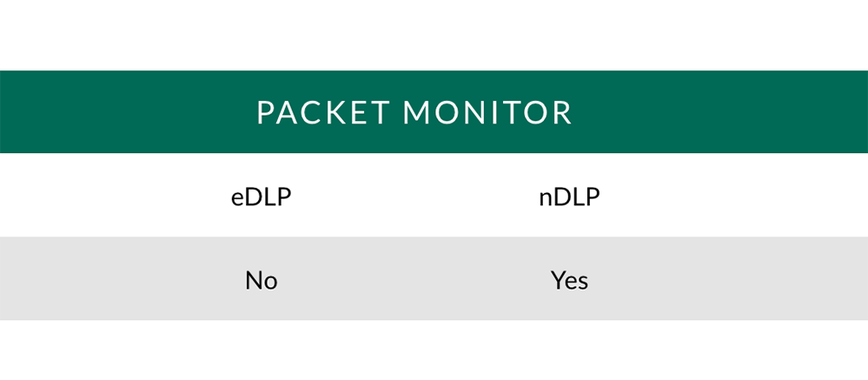This screenshot has height=380, width=868.
Task: Select the Yes value under nDLP
Action: coord(569,280)
